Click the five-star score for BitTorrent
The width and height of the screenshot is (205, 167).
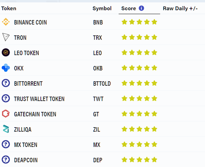pos(139,83)
